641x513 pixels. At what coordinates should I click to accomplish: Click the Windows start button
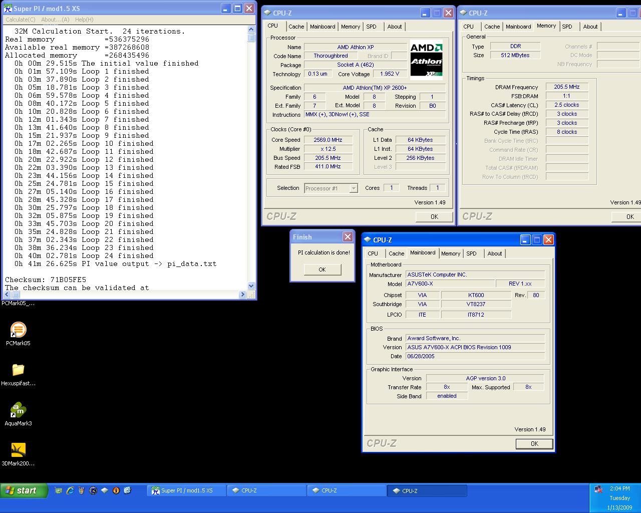24,491
